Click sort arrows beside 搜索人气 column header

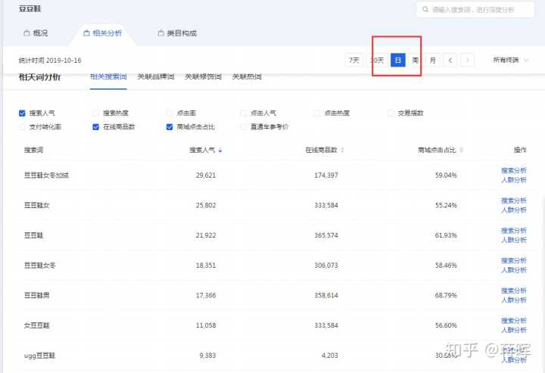pos(220,151)
